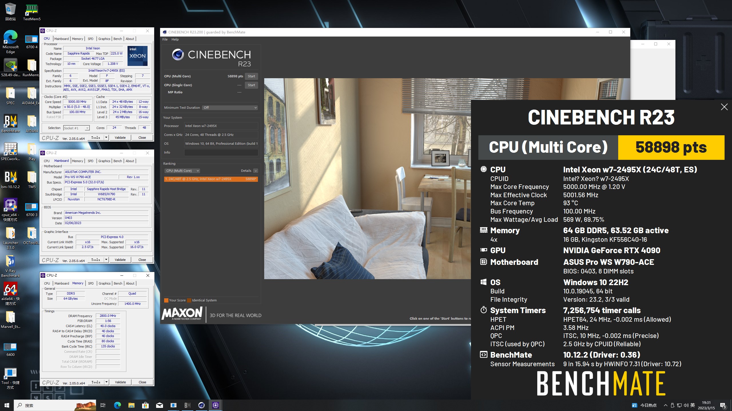Click the Cinebench icon in the taskbar
The width and height of the screenshot is (732, 411).
[x=202, y=405]
